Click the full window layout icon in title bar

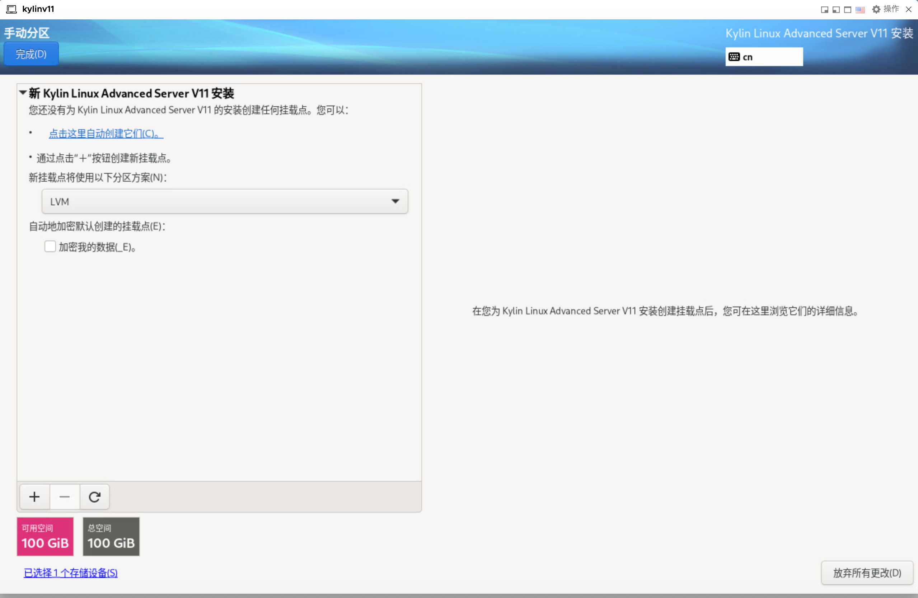point(847,10)
